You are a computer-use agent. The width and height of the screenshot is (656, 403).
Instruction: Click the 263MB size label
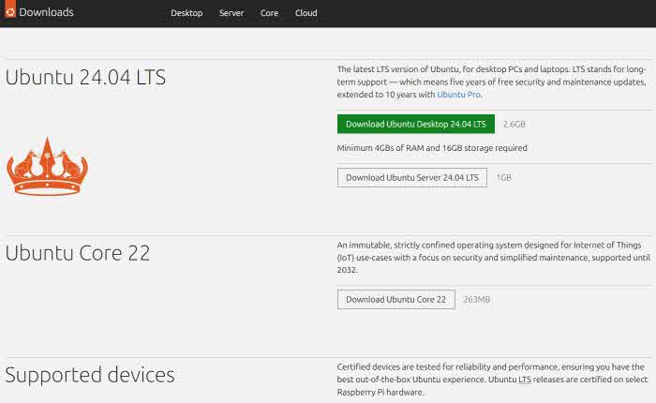(x=477, y=300)
